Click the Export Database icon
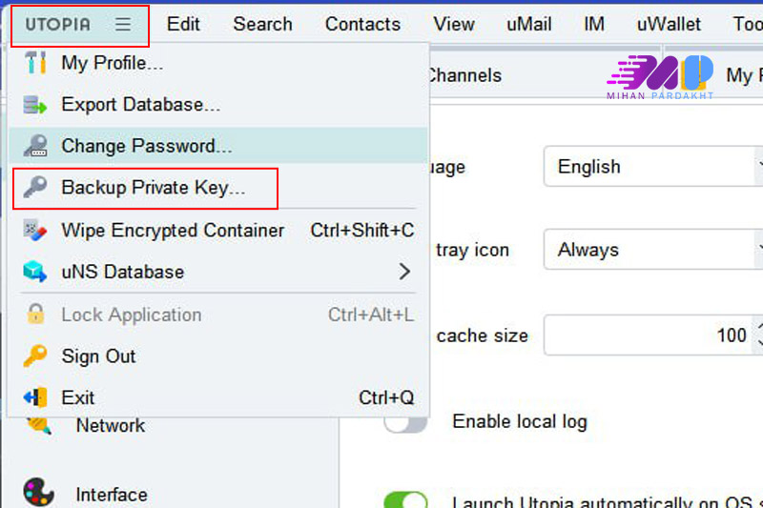 (35, 105)
